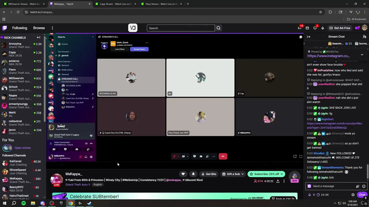Image resolution: width=369 pixels, height=207 pixels.
Task: Open a new browser tab
Action: (x=188, y=4)
